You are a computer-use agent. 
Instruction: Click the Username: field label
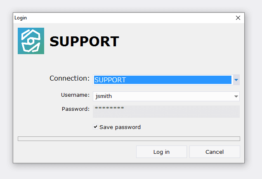click(75, 95)
